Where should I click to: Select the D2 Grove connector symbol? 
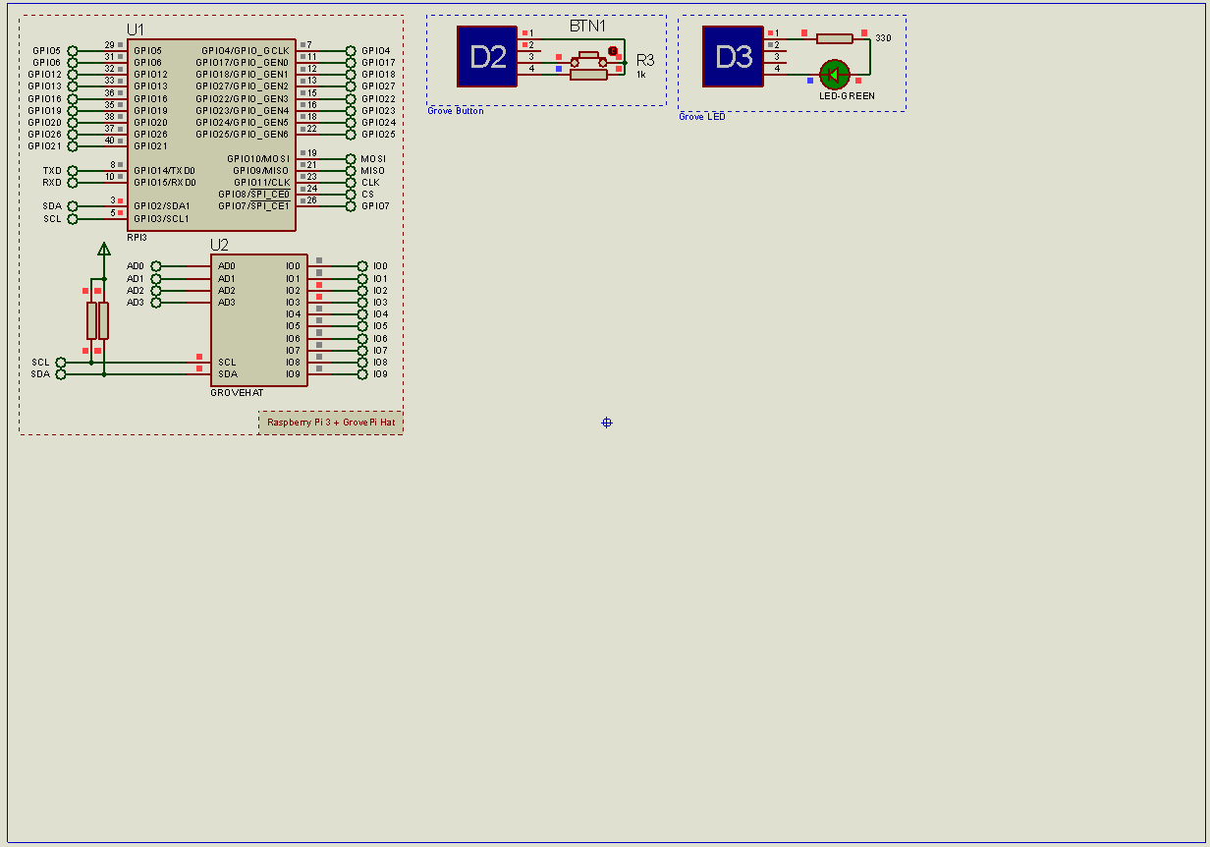tap(485, 59)
